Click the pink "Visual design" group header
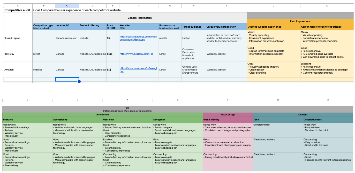 (228, 114)
